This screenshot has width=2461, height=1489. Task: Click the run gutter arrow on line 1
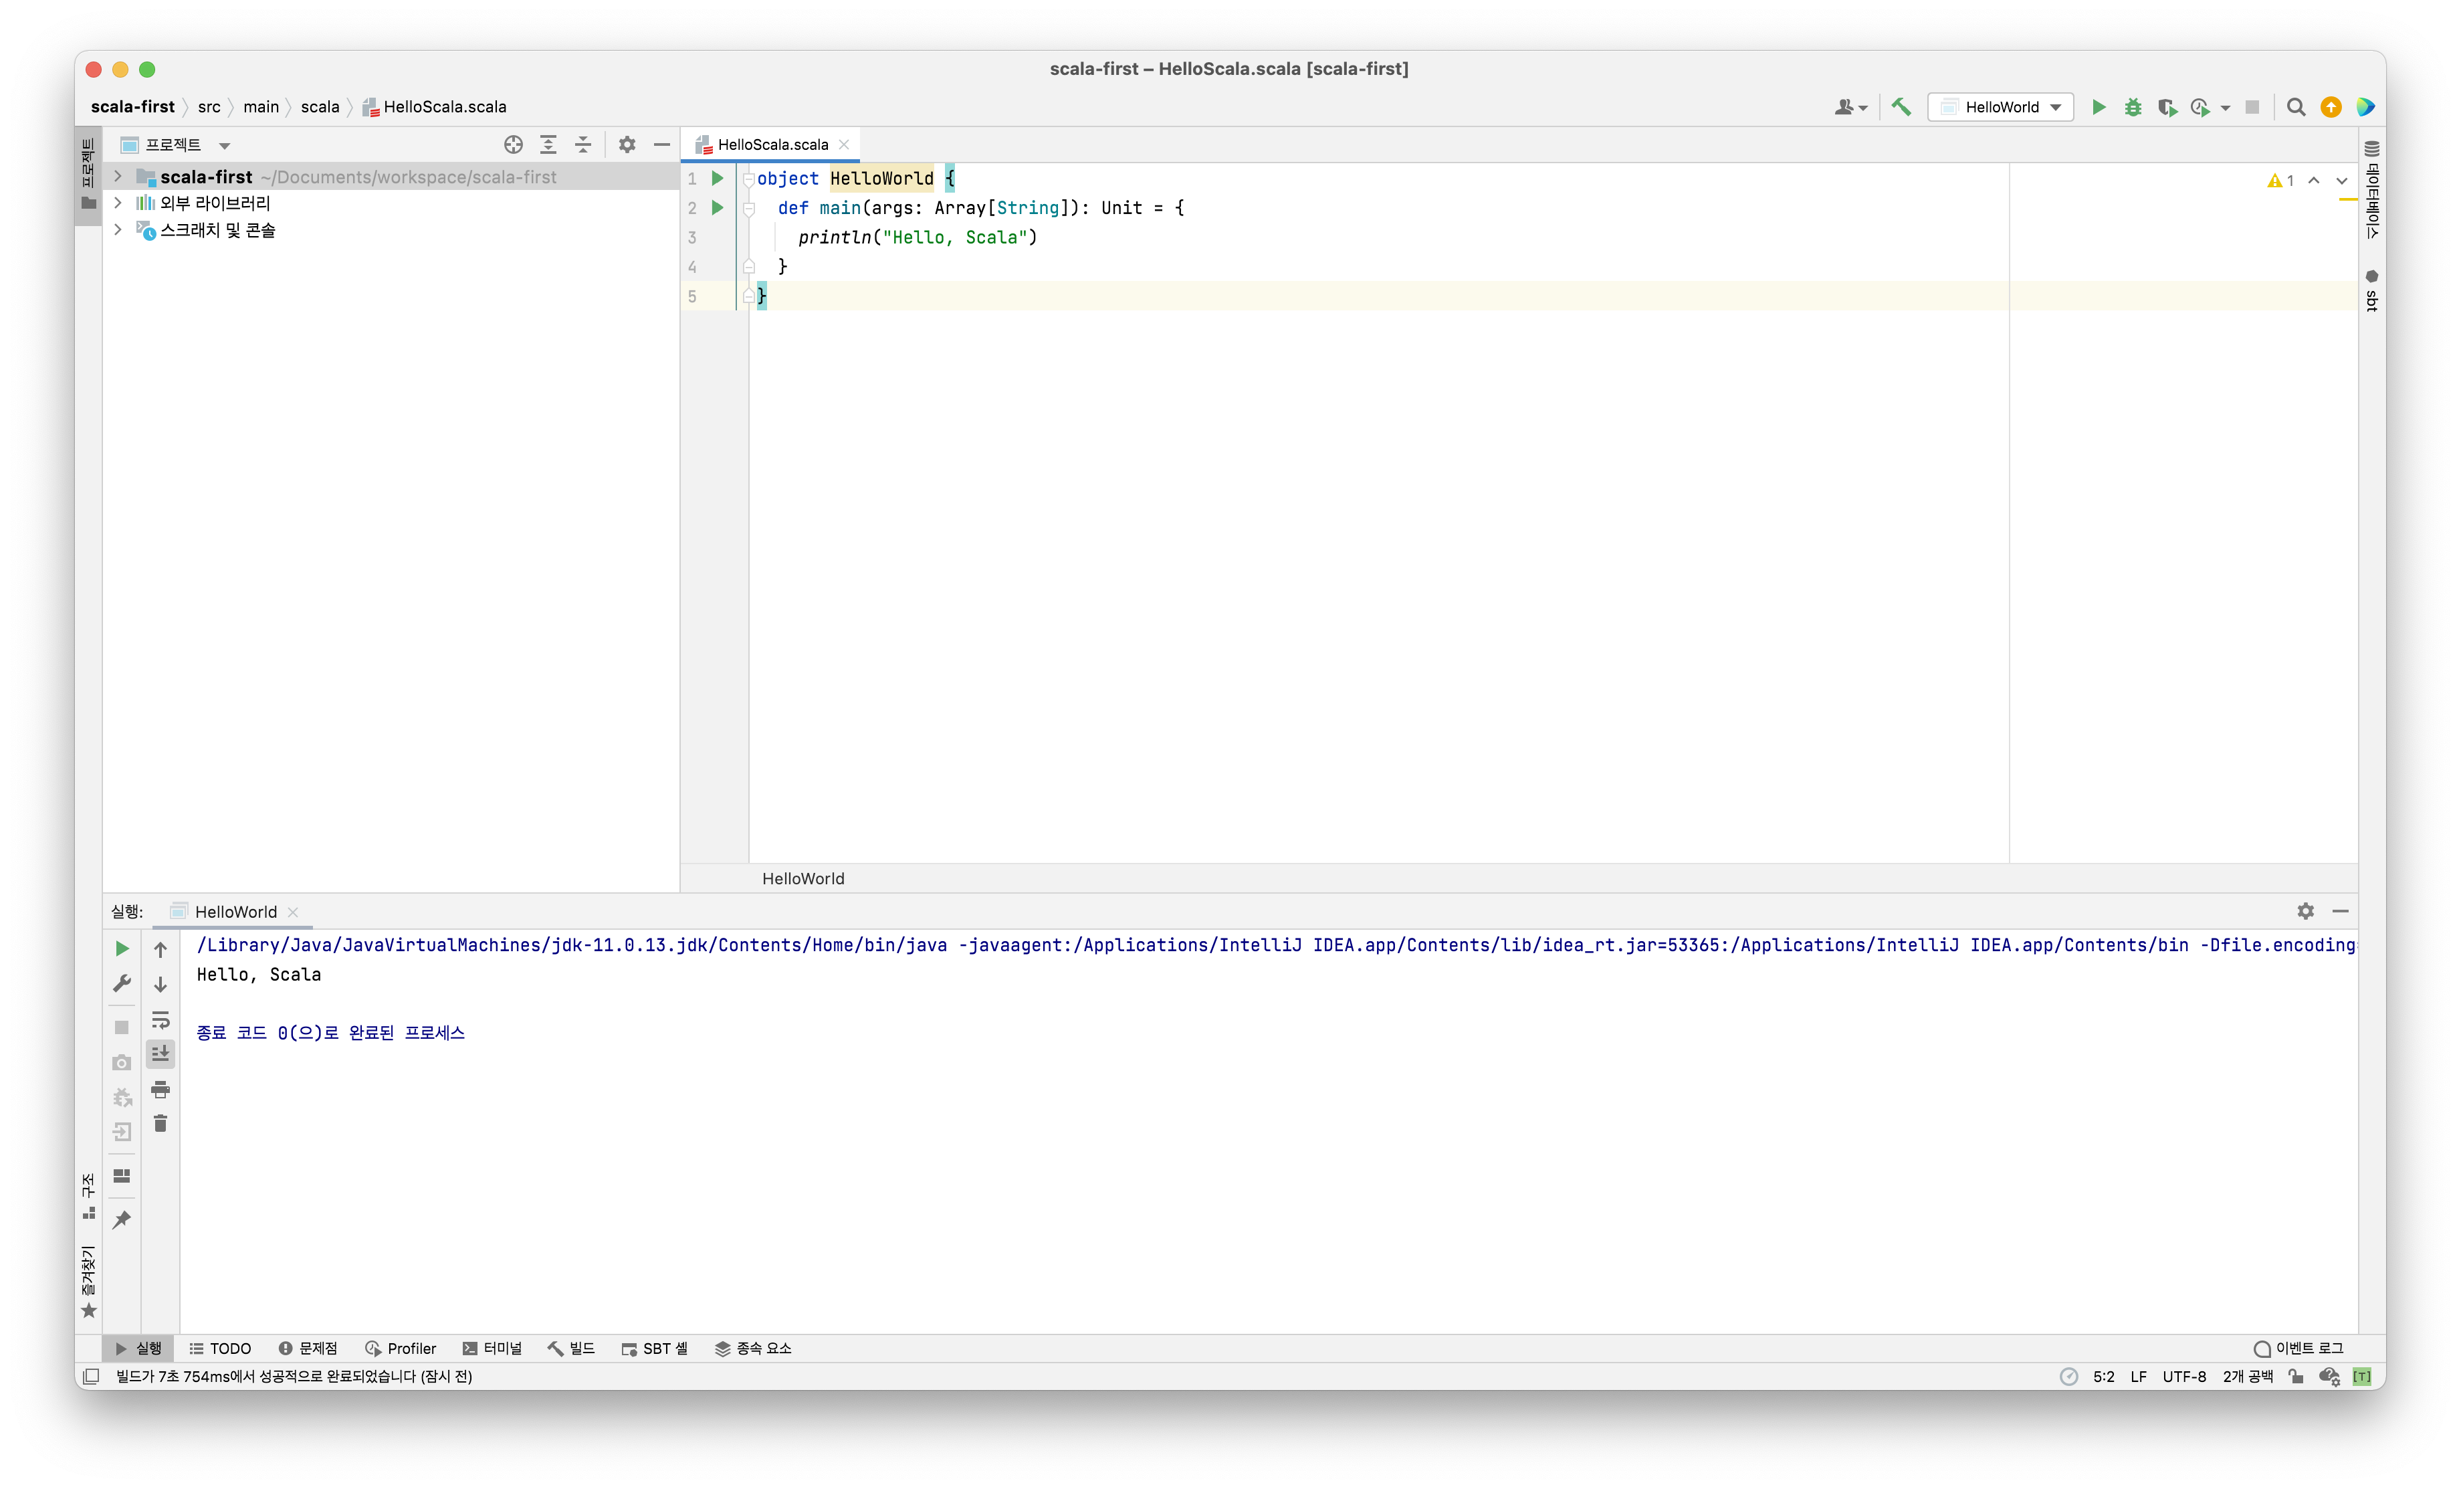point(717,178)
